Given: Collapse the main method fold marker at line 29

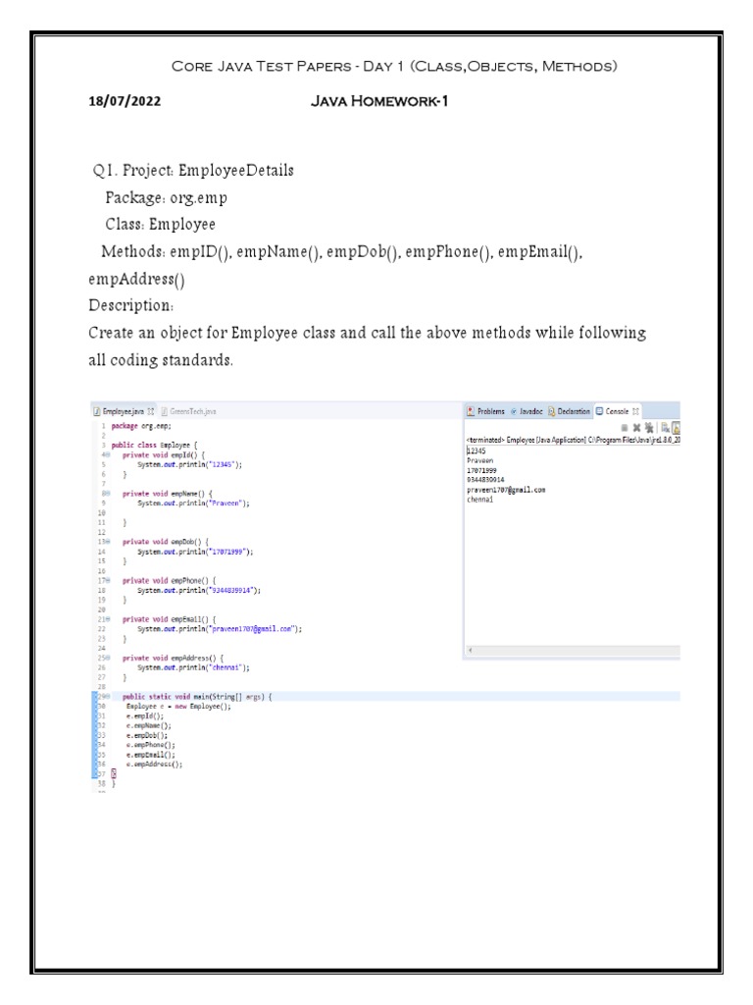Looking at the screenshot, I should [x=106, y=696].
